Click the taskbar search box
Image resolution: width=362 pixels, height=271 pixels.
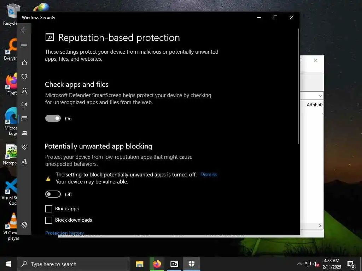(x=74, y=264)
